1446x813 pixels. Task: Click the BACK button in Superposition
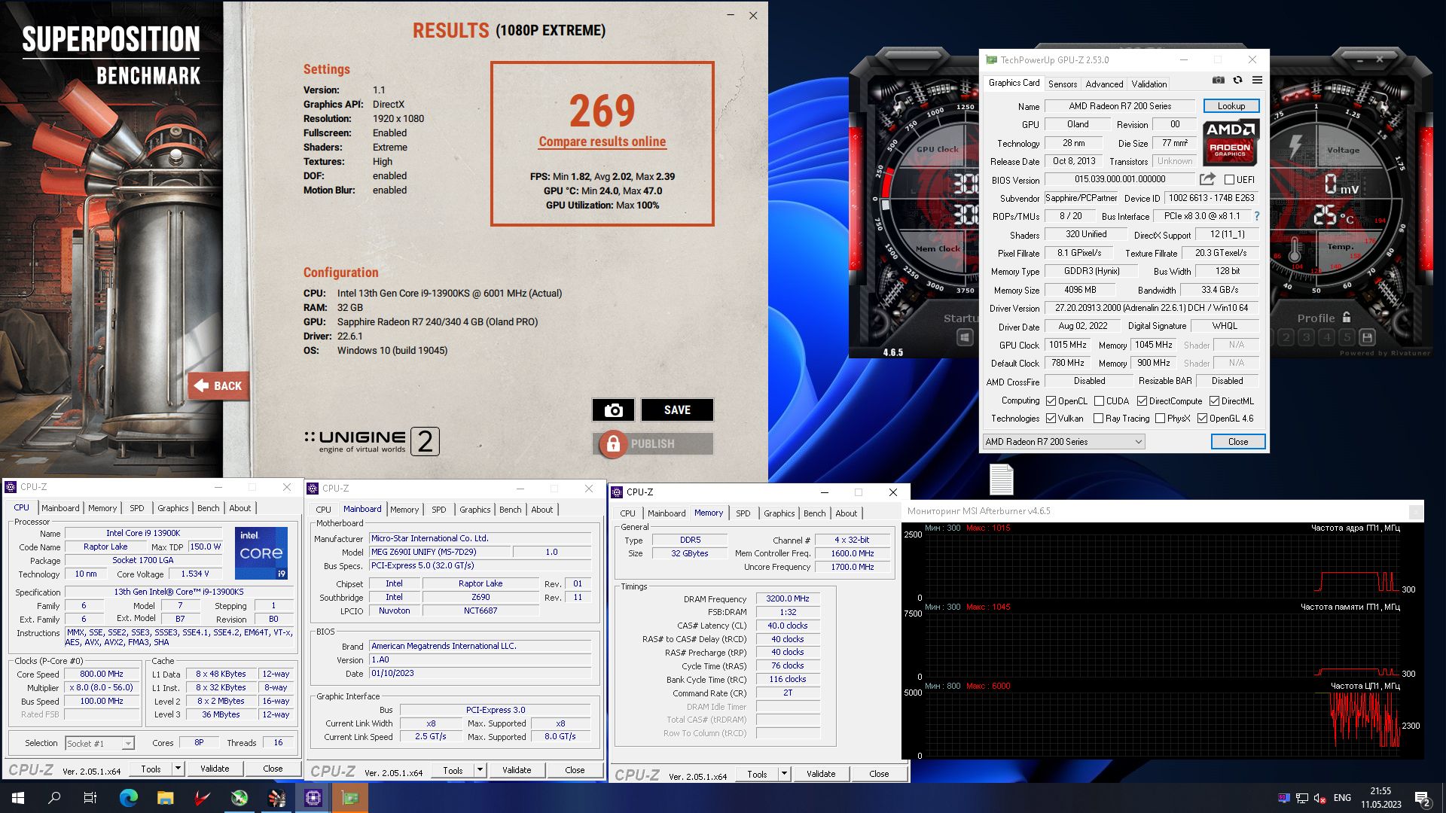[218, 386]
